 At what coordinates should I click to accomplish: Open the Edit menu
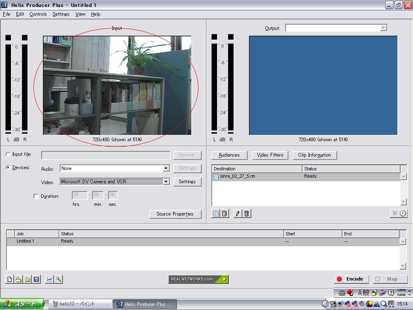pos(20,14)
